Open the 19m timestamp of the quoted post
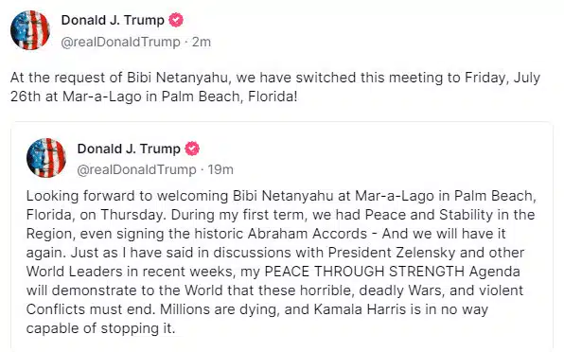Screen dimensions: 564x352 (220, 169)
